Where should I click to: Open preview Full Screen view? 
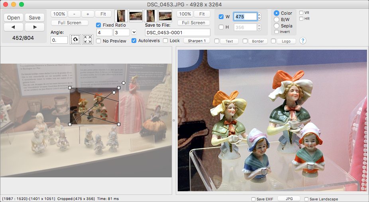[193, 23]
